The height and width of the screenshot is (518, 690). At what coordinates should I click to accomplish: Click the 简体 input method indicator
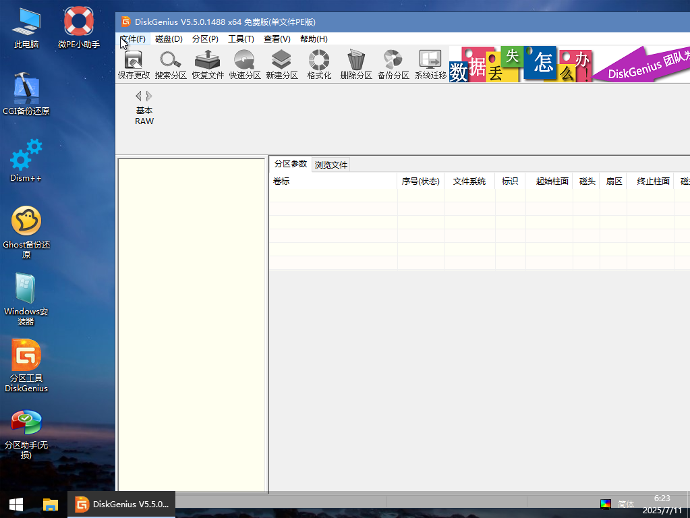[626, 504]
